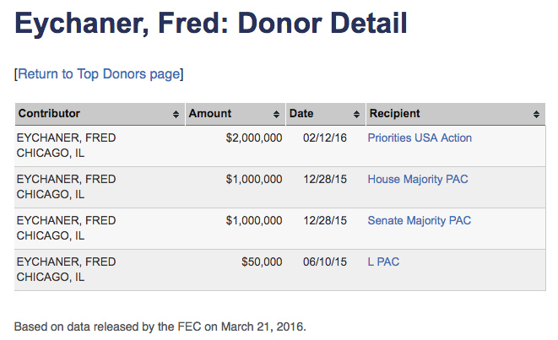This screenshot has width=558, height=340.
Task: Sort table by the Amount header label
Action: (210, 113)
